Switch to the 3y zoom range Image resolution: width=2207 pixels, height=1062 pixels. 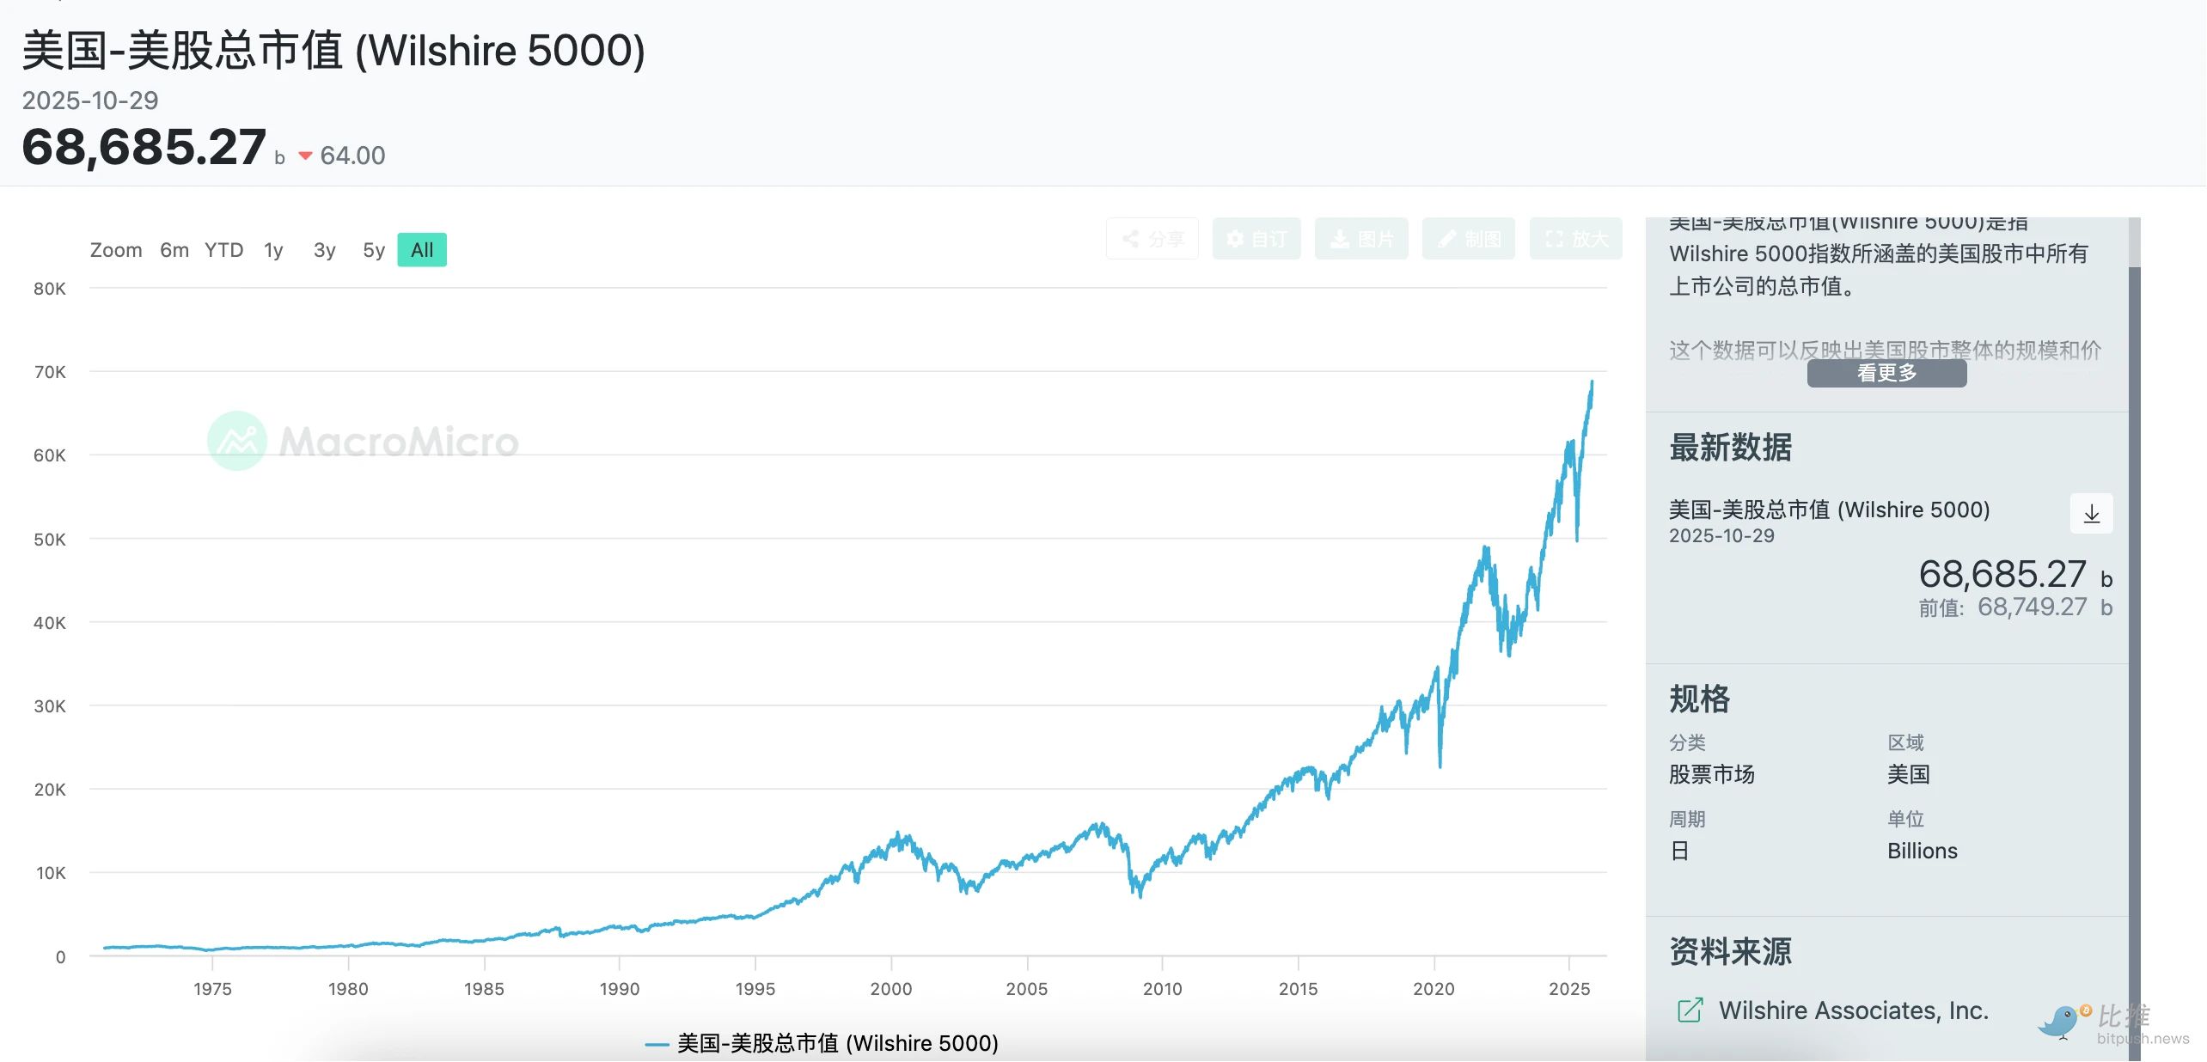click(x=324, y=250)
